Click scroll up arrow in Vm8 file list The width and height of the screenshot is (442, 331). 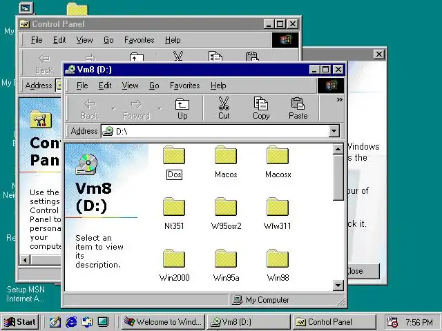click(x=338, y=149)
